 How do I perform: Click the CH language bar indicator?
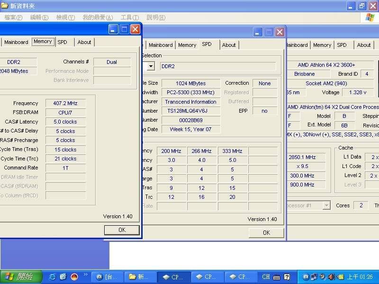click(266, 277)
